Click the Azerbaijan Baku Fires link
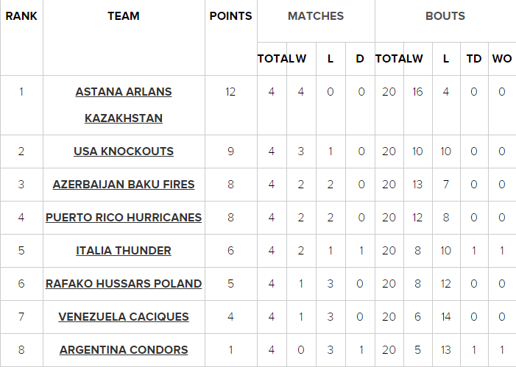Image resolution: width=516 pixels, height=367 pixels. (x=124, y=185)
